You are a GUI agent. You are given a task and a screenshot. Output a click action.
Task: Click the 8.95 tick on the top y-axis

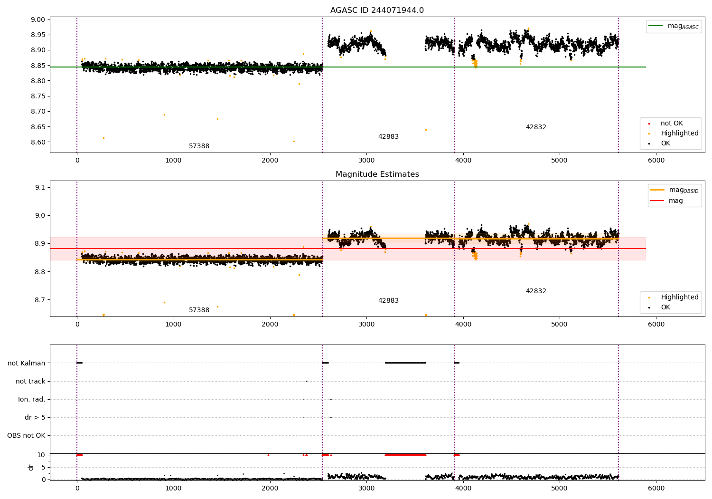coord(38,35)
